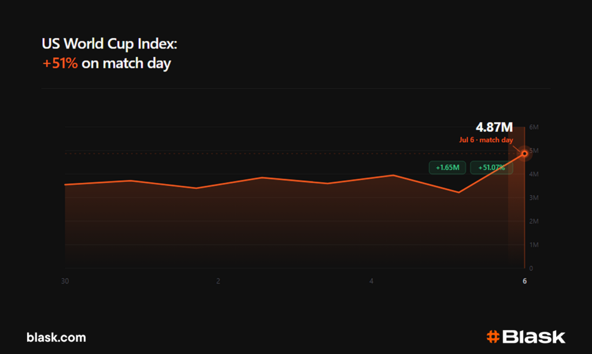Click the x-axis label 30
The image size is (592, 354).
click(x=65, y=281)
